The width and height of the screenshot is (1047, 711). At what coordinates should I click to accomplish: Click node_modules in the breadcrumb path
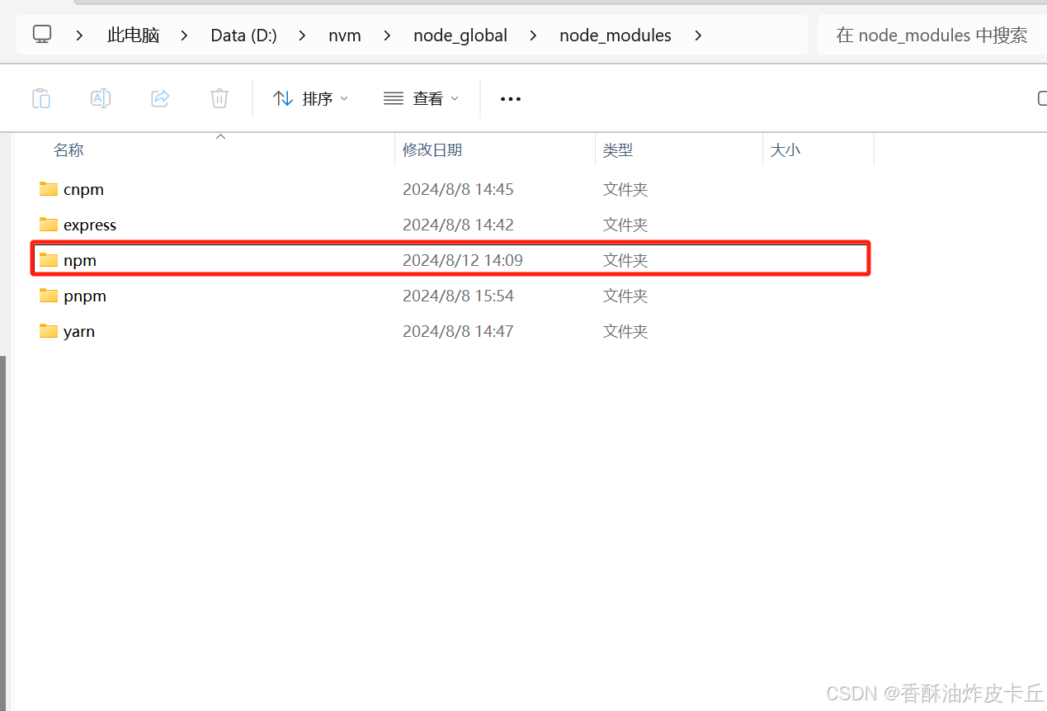[615, 36]
